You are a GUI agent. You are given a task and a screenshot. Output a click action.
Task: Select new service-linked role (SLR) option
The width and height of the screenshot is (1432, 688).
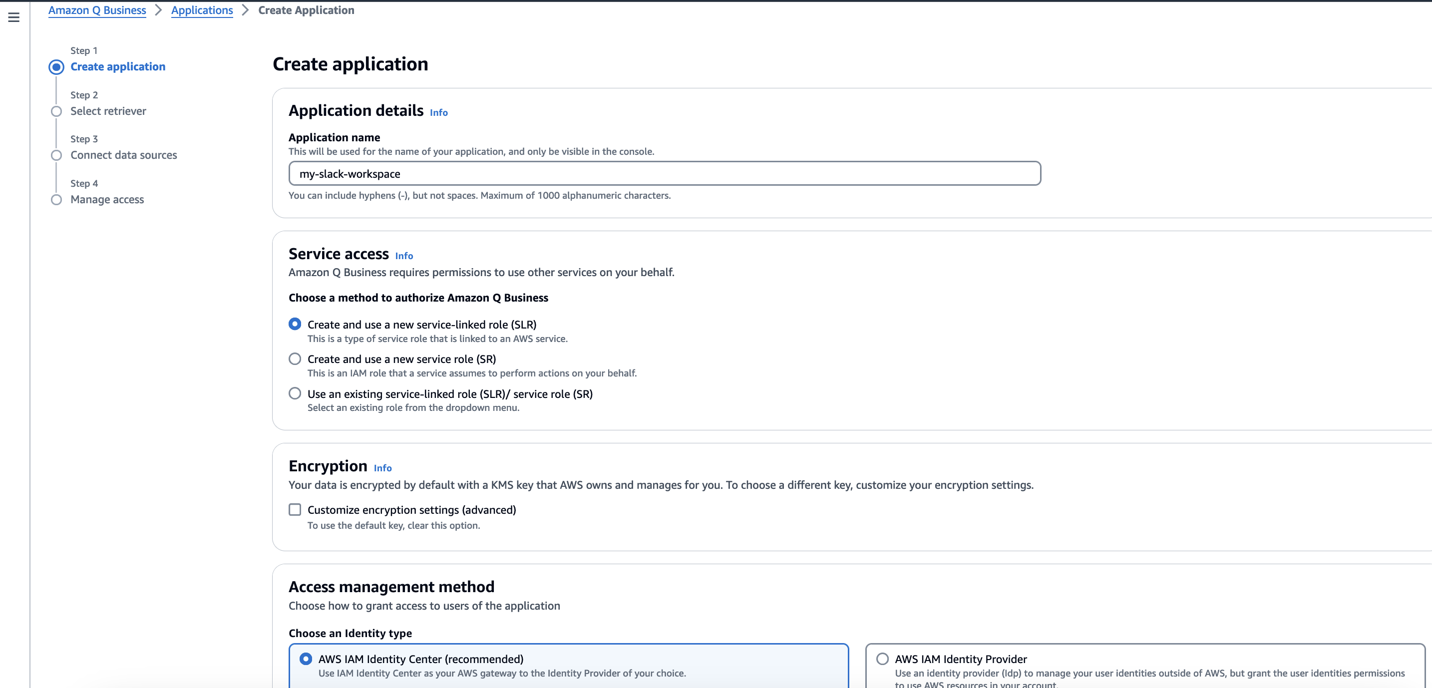pyautogui.click(x=295, y=324)
